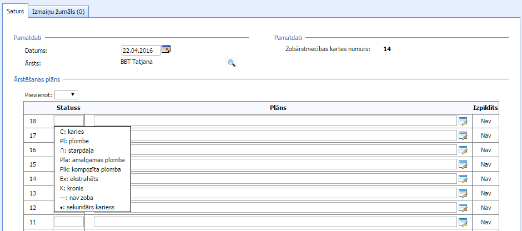
Task: Click the edit note icon for tooth 11
Action: pyautogui.click(x=463, y=222)
